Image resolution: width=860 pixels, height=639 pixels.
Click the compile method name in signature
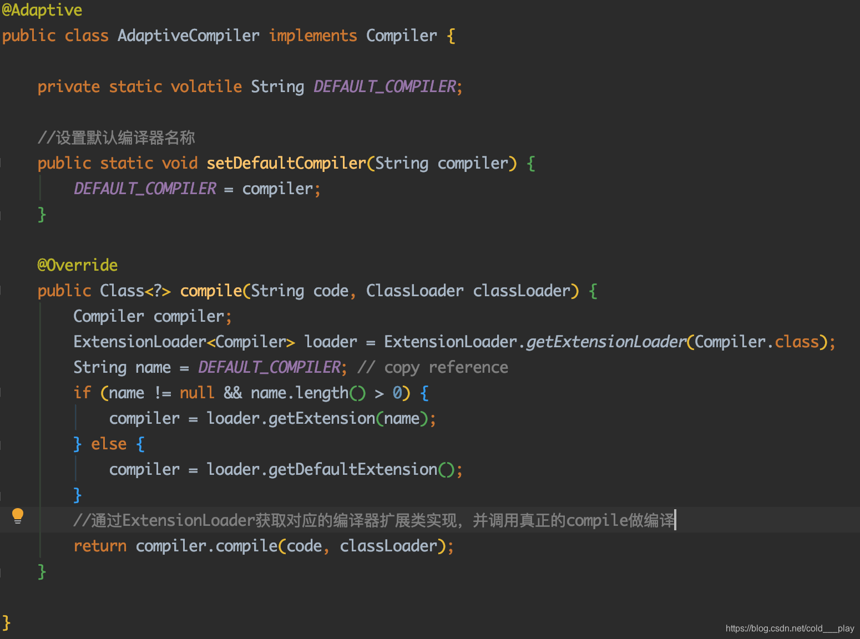coord(211,291)
